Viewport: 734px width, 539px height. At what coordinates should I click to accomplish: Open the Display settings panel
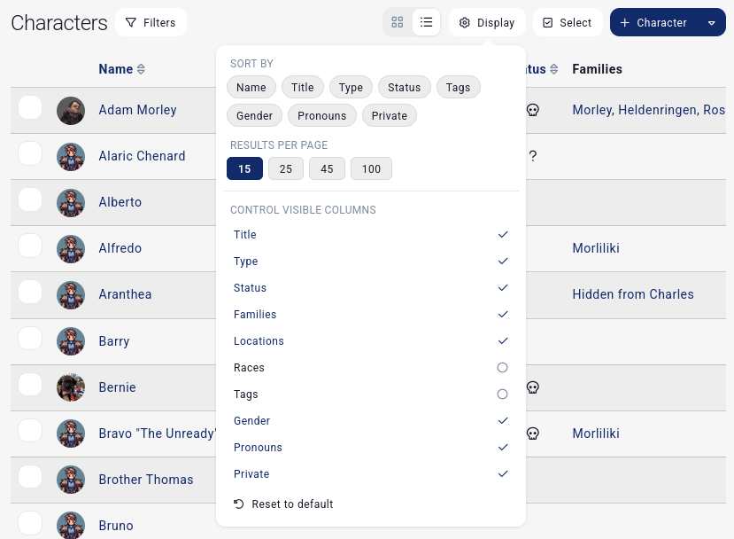(486, 22)
